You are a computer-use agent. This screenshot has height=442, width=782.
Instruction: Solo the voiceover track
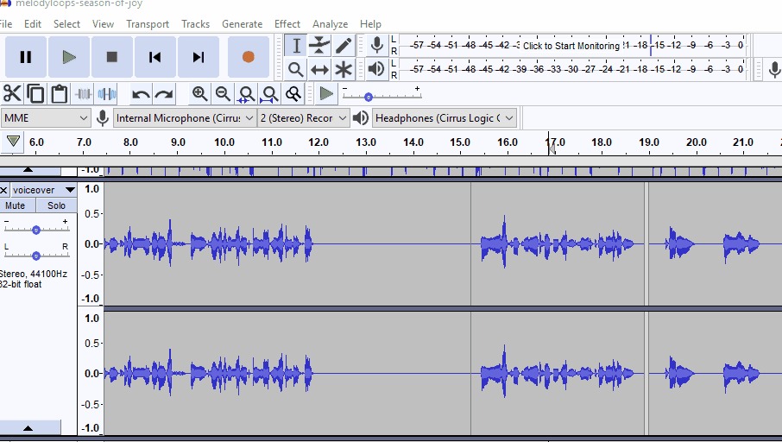coord(56,205)
